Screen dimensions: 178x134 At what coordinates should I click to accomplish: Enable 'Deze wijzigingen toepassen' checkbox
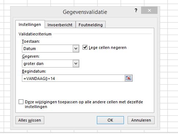tap(21, 102)
